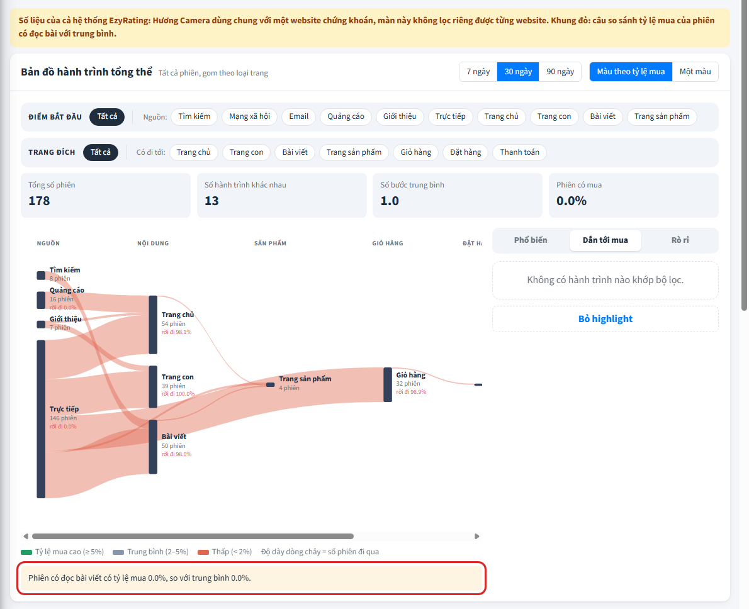Switch the time range to 7 ngày
Screen dimensions: 749x609
click(x=478, y=72)
